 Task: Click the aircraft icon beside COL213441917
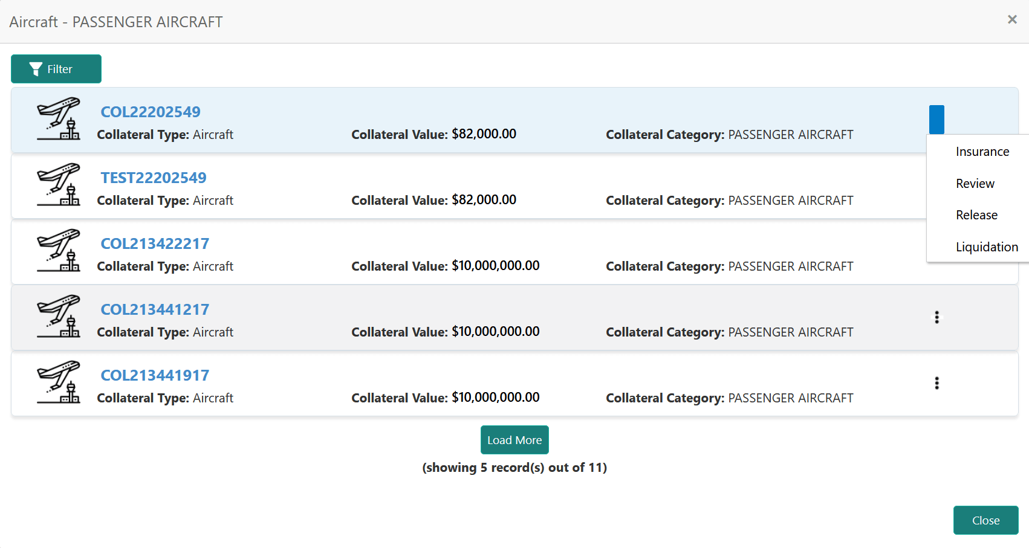(x=58, y=382)
